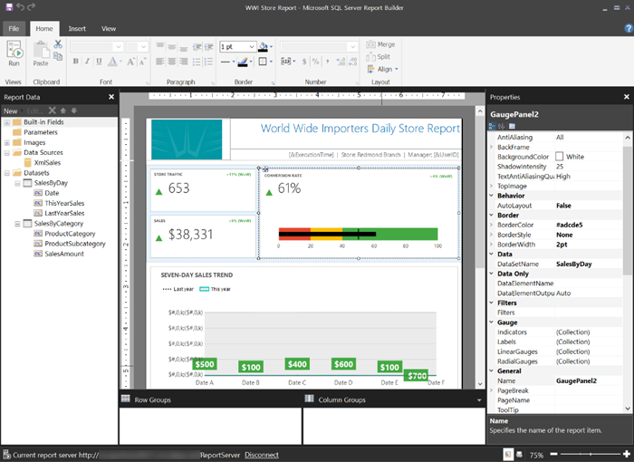This screenshot has height=462, width=634.
Task: Select the ProductCategory field in tree
Action: coord(69,234)
